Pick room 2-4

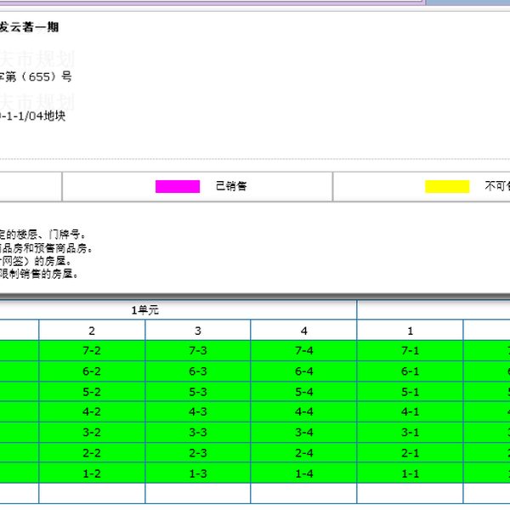[303, 453]
